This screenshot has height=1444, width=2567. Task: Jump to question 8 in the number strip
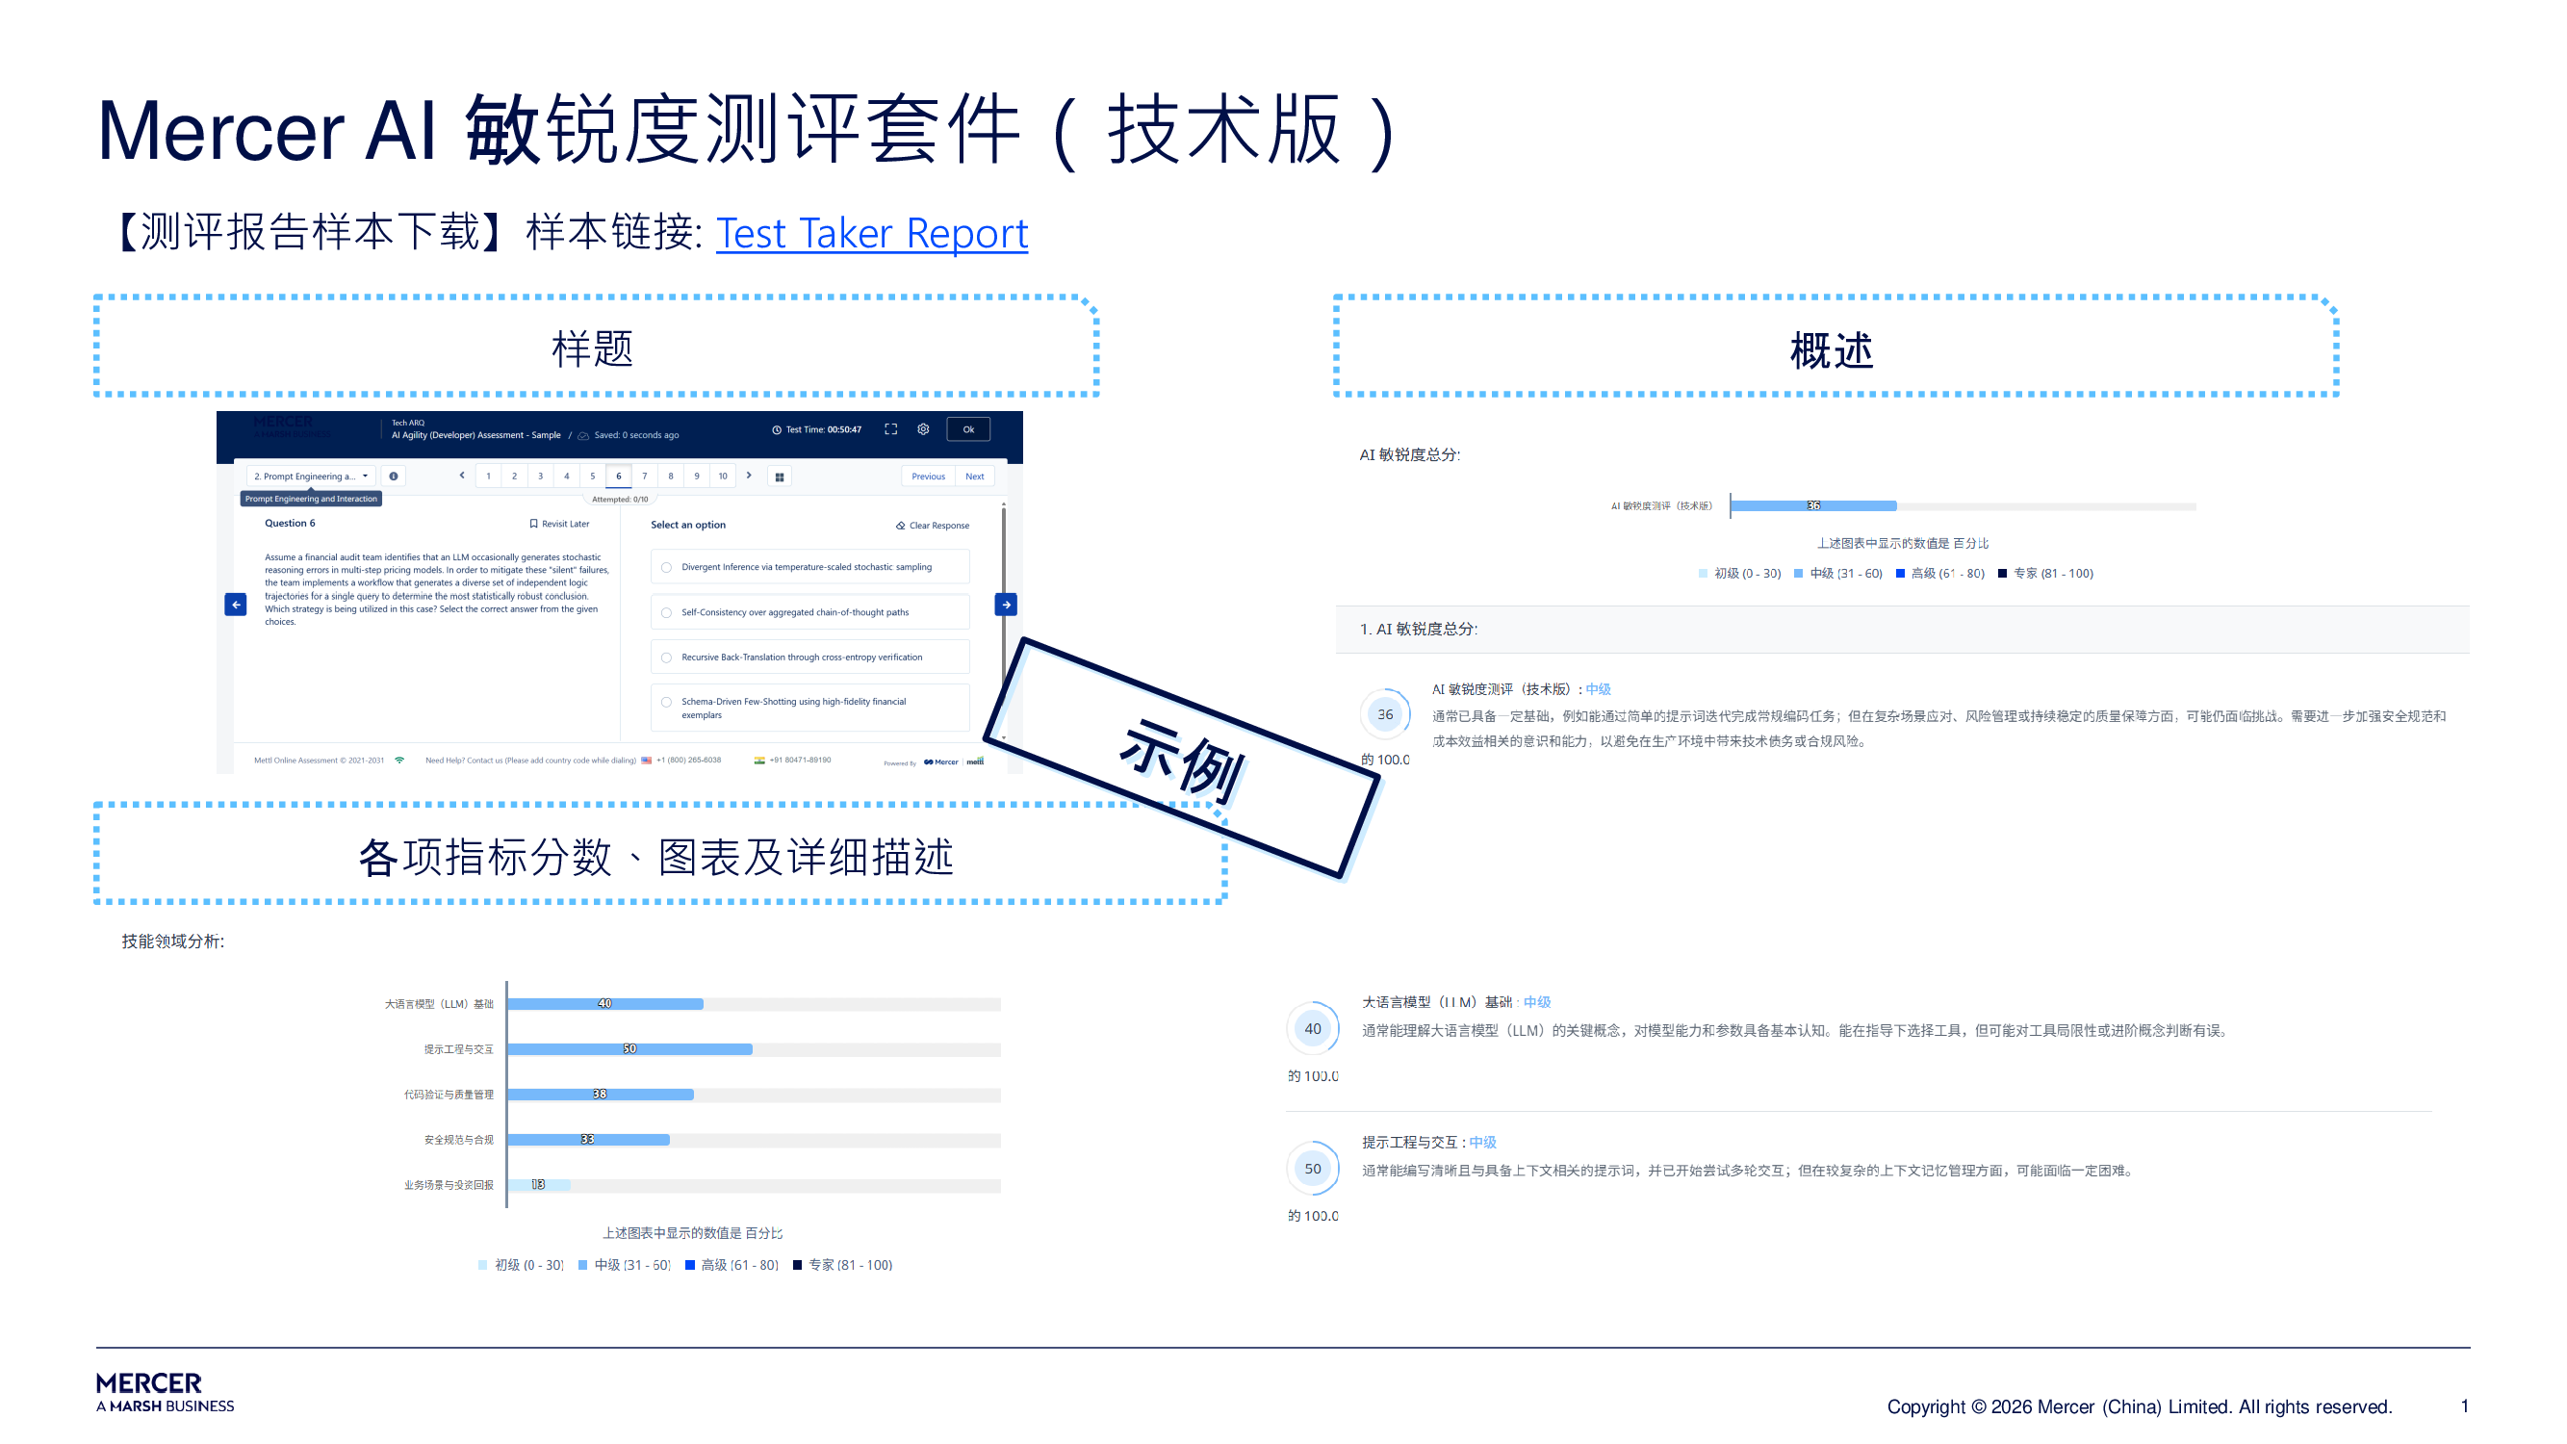pyautogui.click(x=671, y=477)
